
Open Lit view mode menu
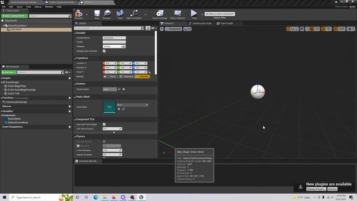coord(187,29)
